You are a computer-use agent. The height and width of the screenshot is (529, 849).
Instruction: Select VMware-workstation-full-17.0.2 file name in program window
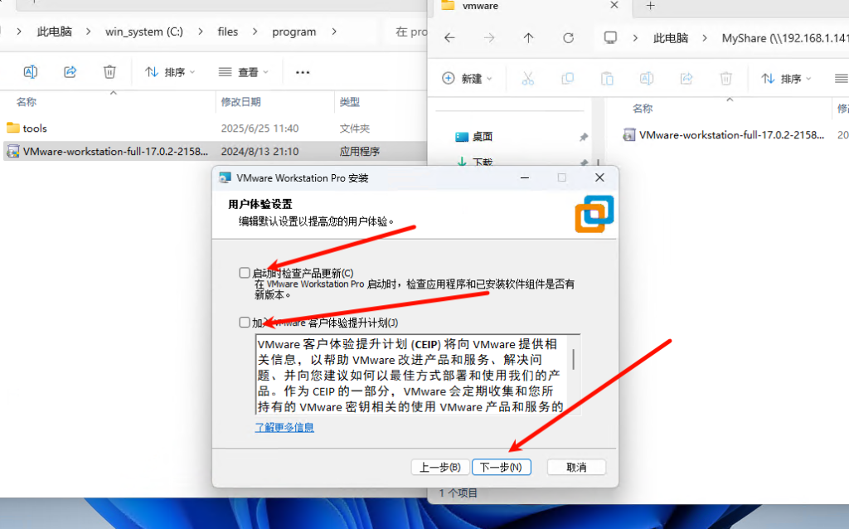115,152
